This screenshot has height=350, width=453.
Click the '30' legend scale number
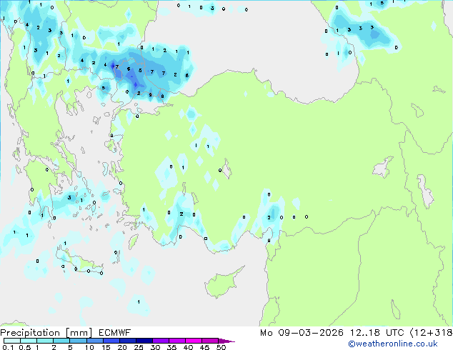click(x=155, y=347)
